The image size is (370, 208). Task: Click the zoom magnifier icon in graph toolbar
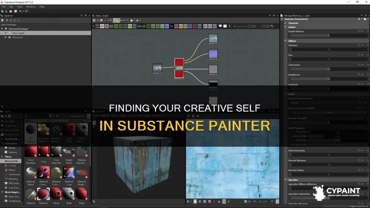click(111, 21)
